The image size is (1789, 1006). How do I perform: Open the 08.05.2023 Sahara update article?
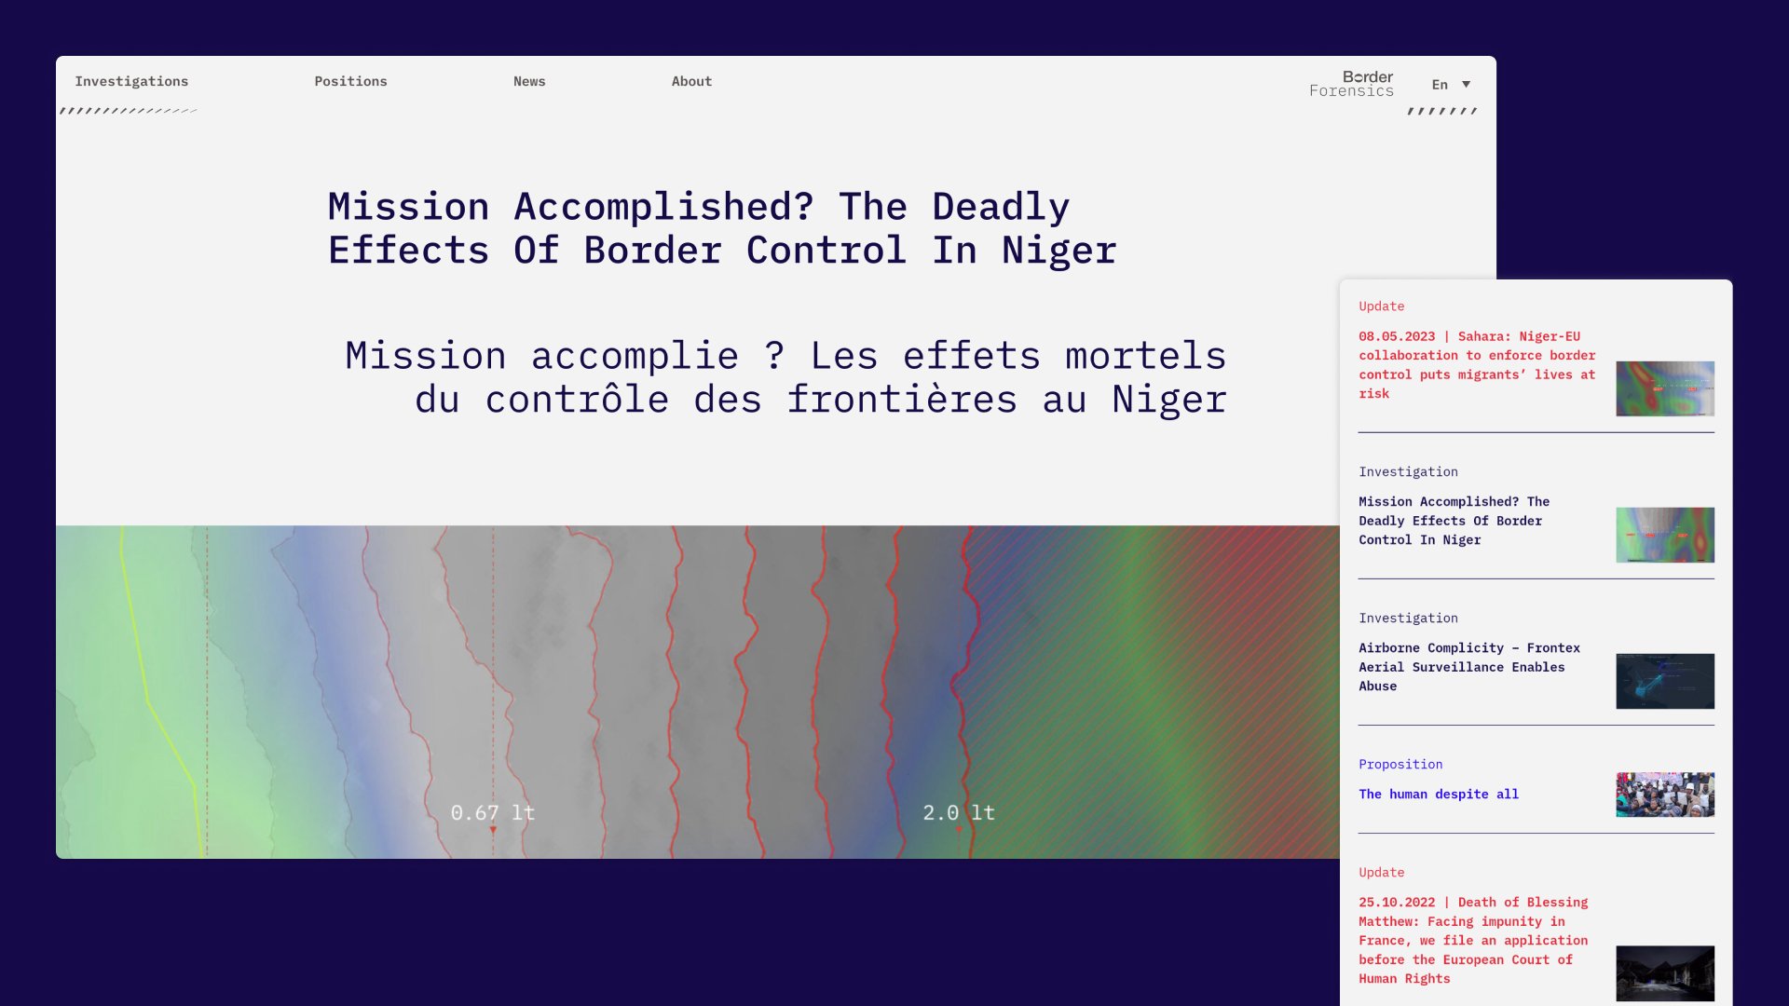(x=1477, y=365)
